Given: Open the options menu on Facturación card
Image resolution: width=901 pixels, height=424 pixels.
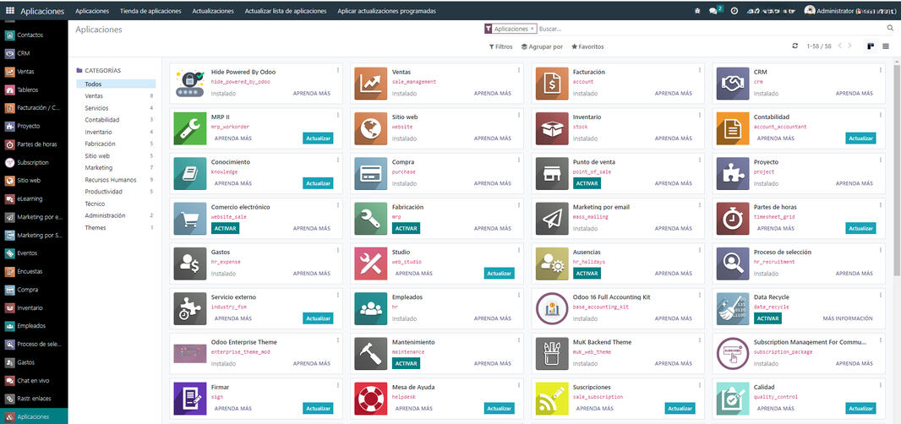Looking at the screenshot, I should click(x=699, y=70).
